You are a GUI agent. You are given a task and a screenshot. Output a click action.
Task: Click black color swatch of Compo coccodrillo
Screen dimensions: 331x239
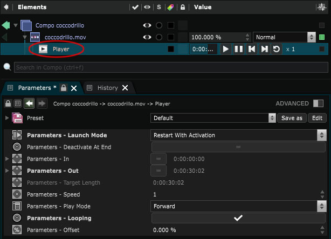(x=171, y=25)
